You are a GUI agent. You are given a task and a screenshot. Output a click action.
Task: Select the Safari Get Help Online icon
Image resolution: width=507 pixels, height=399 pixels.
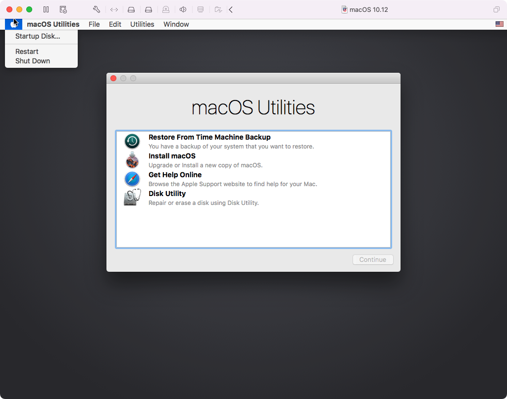click(132, 179)
